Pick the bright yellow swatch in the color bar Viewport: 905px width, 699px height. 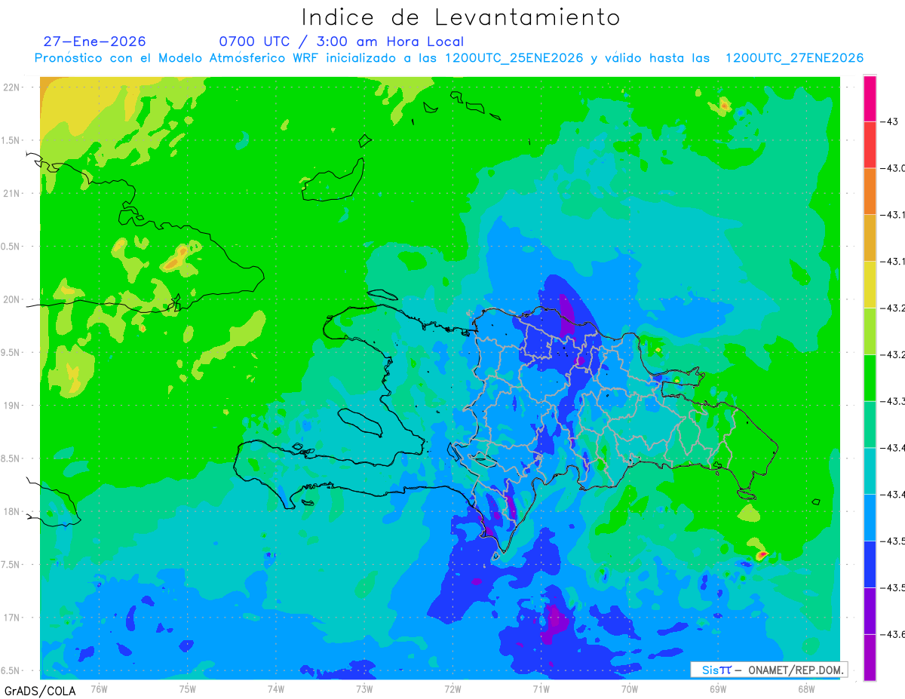870,284
